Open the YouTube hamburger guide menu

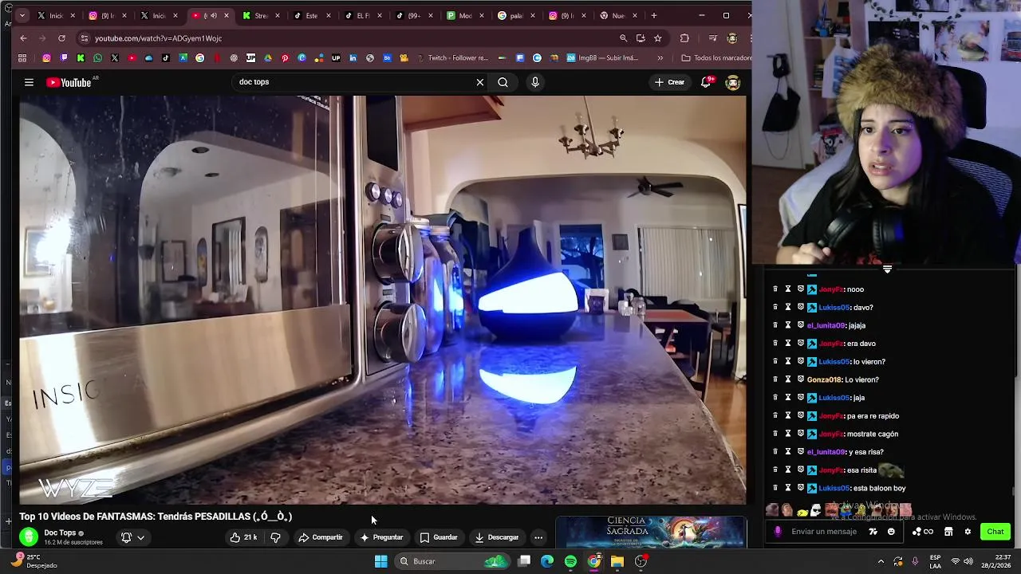(x=29, y=82)
